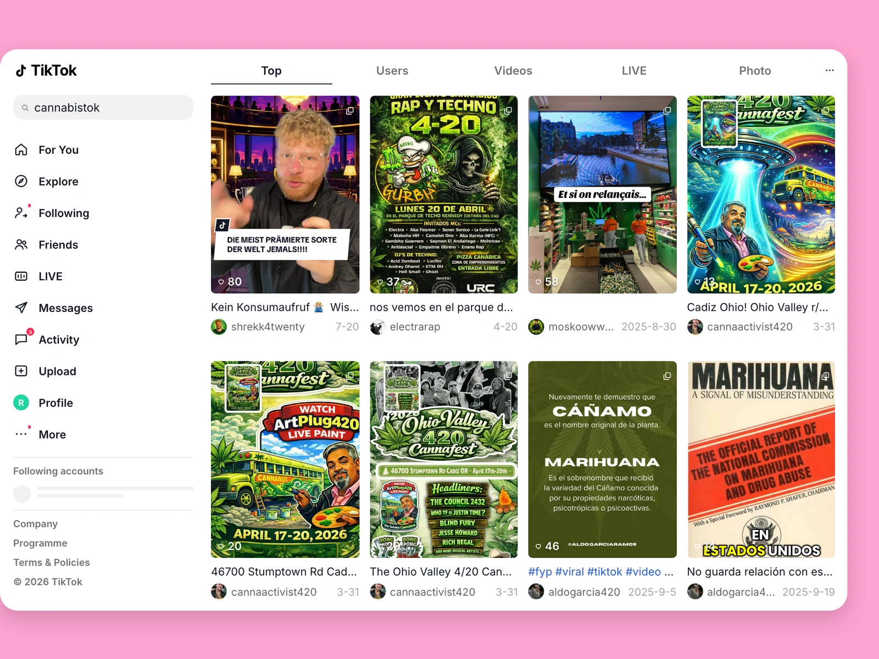Open CÁÑAMO MARIHUANA text thumbnail
The image size is (879, 659).
click(603, 459)
